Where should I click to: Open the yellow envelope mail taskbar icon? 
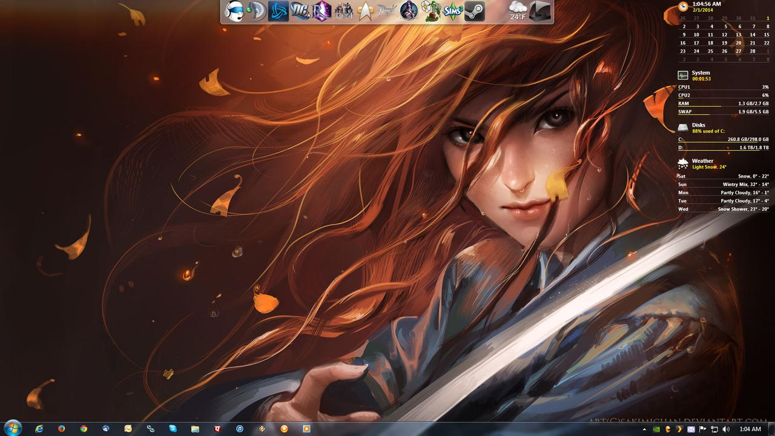pyautogui.click(x=128, y=429)
